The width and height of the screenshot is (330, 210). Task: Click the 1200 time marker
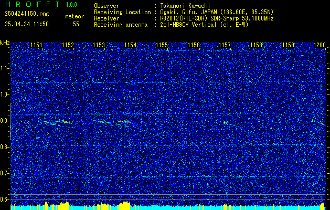(320, 45)
